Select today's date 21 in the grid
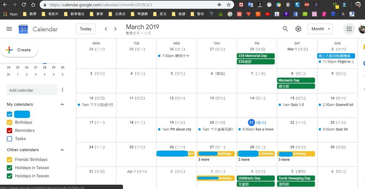Image resolution: width=365 pixels, height=189 pixels. [251, 122]
